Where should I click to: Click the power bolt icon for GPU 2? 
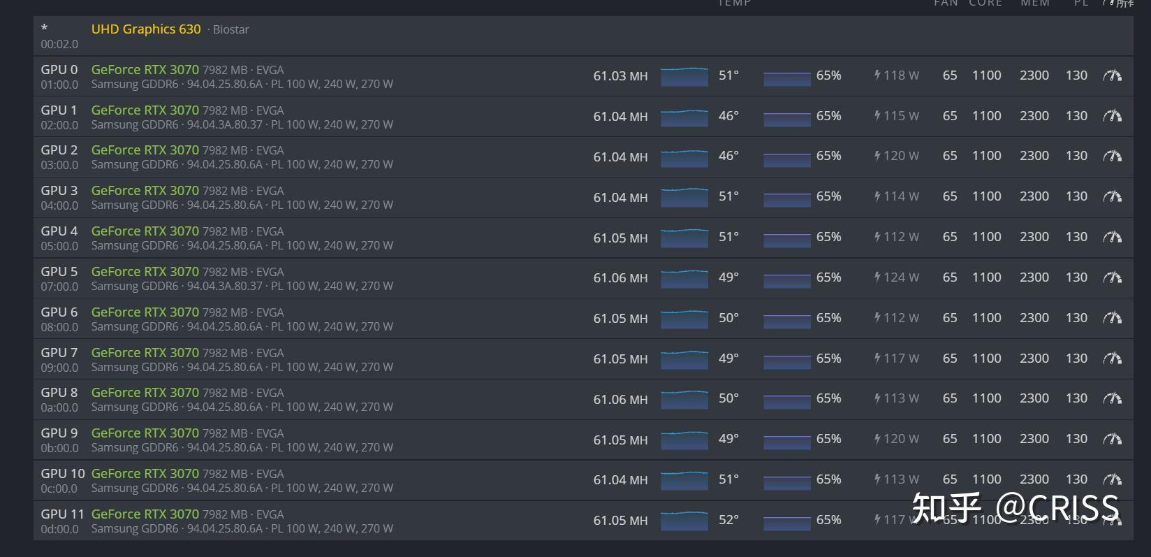pyautogui.click(x=877, y=156)
